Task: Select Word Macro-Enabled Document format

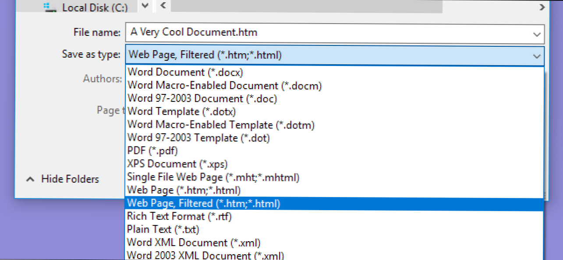Action: pos(224,85)
